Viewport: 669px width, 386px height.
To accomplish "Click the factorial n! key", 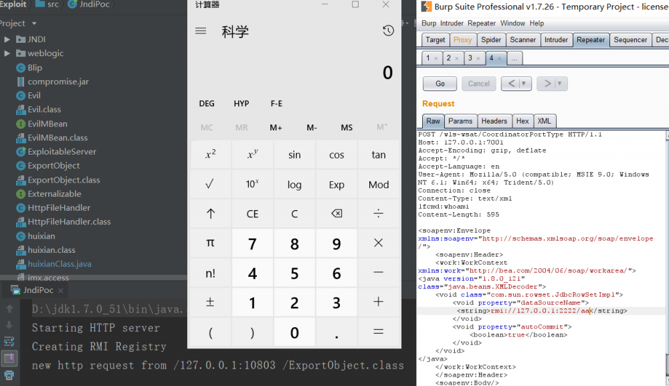I will (x=210, y=272).
